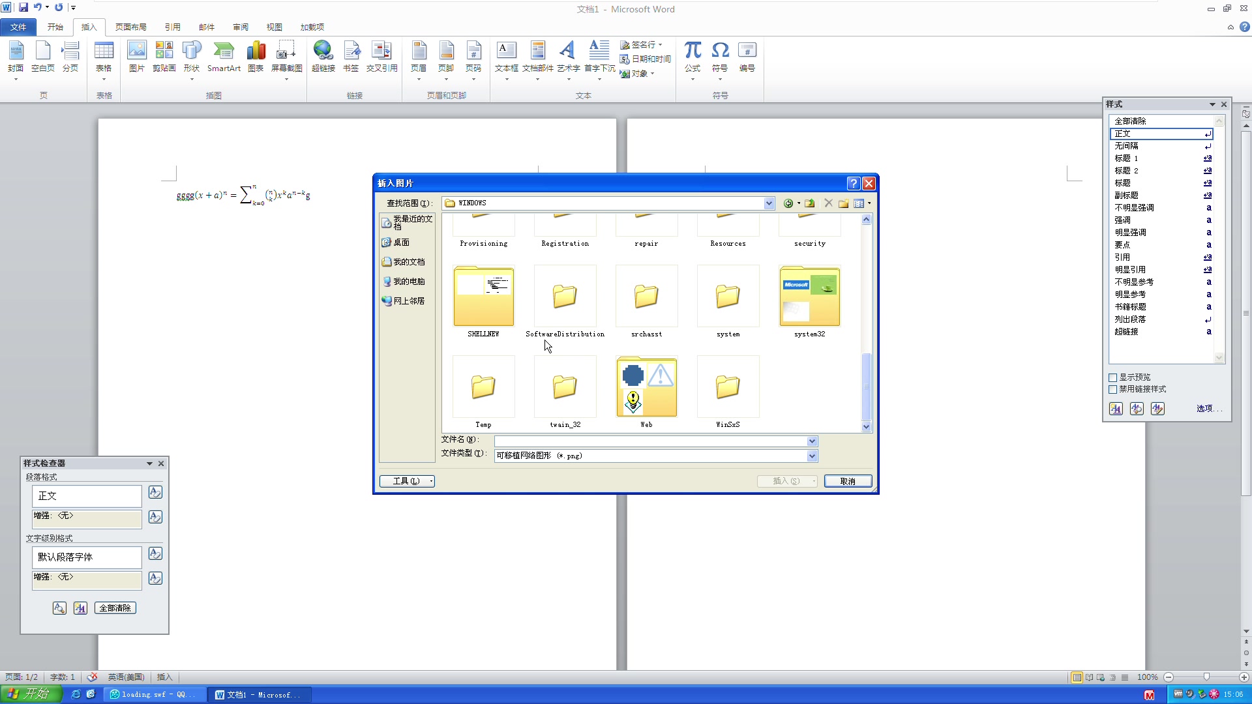Click the Picture (图片) ribbon icon
Screen dimensions: 1252x704
(x=137, y=57)
